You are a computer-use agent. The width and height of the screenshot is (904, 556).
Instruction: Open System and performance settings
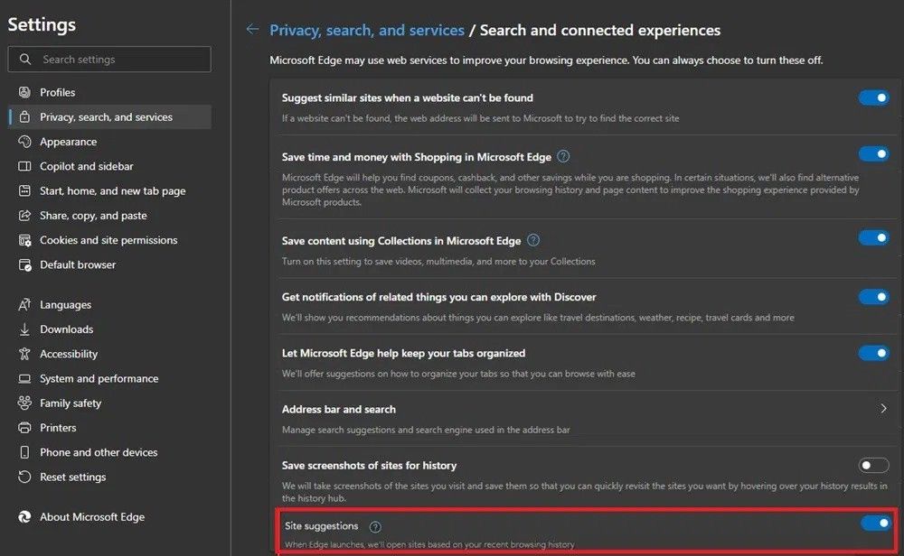point(99,379)
